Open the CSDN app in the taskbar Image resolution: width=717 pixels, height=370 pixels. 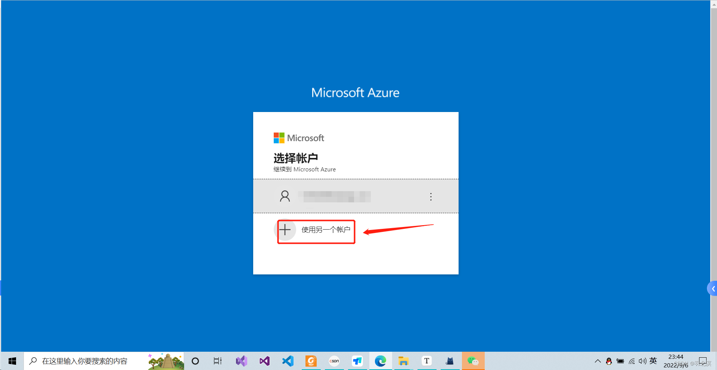334,361
